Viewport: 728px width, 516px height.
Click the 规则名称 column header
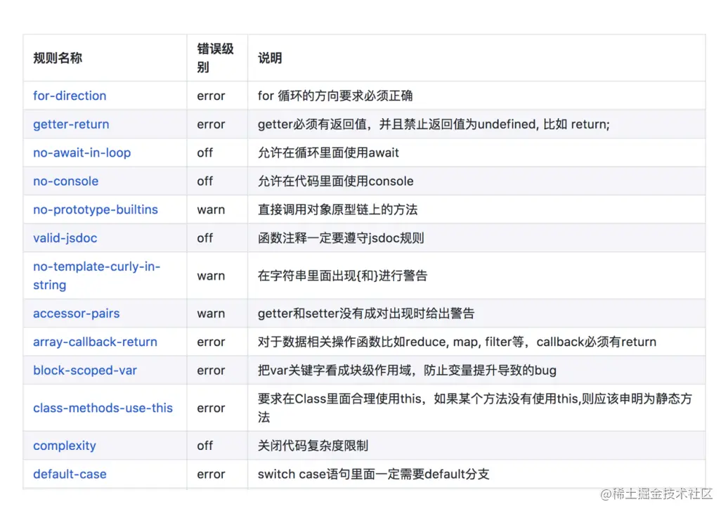click(x=58, y=58)
